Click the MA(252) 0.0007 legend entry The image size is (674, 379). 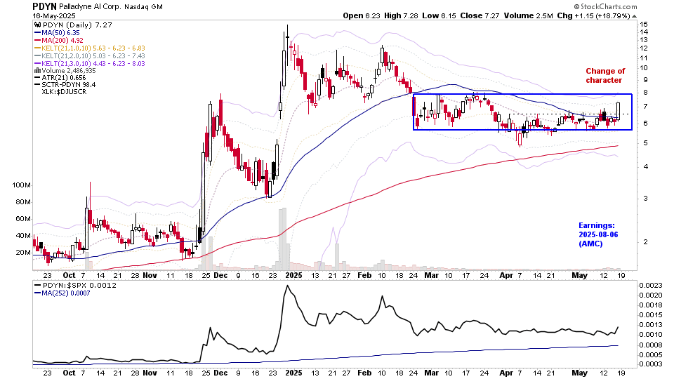coord(62,293)
